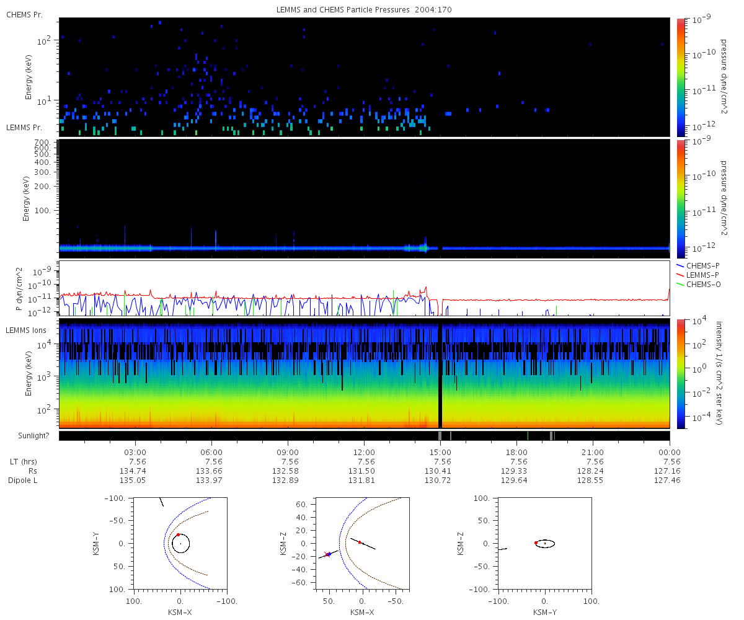Image resolution: width=744 pixels, height=620 pixels.
Task: Click the 12:00 time axis tick label
Action: [364, 452]
